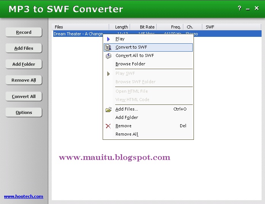Choose Remove All in the context menu
Image resolution: width=265 pixels, height=204 pixels.
pyautogui.click(x=148, y=134)
